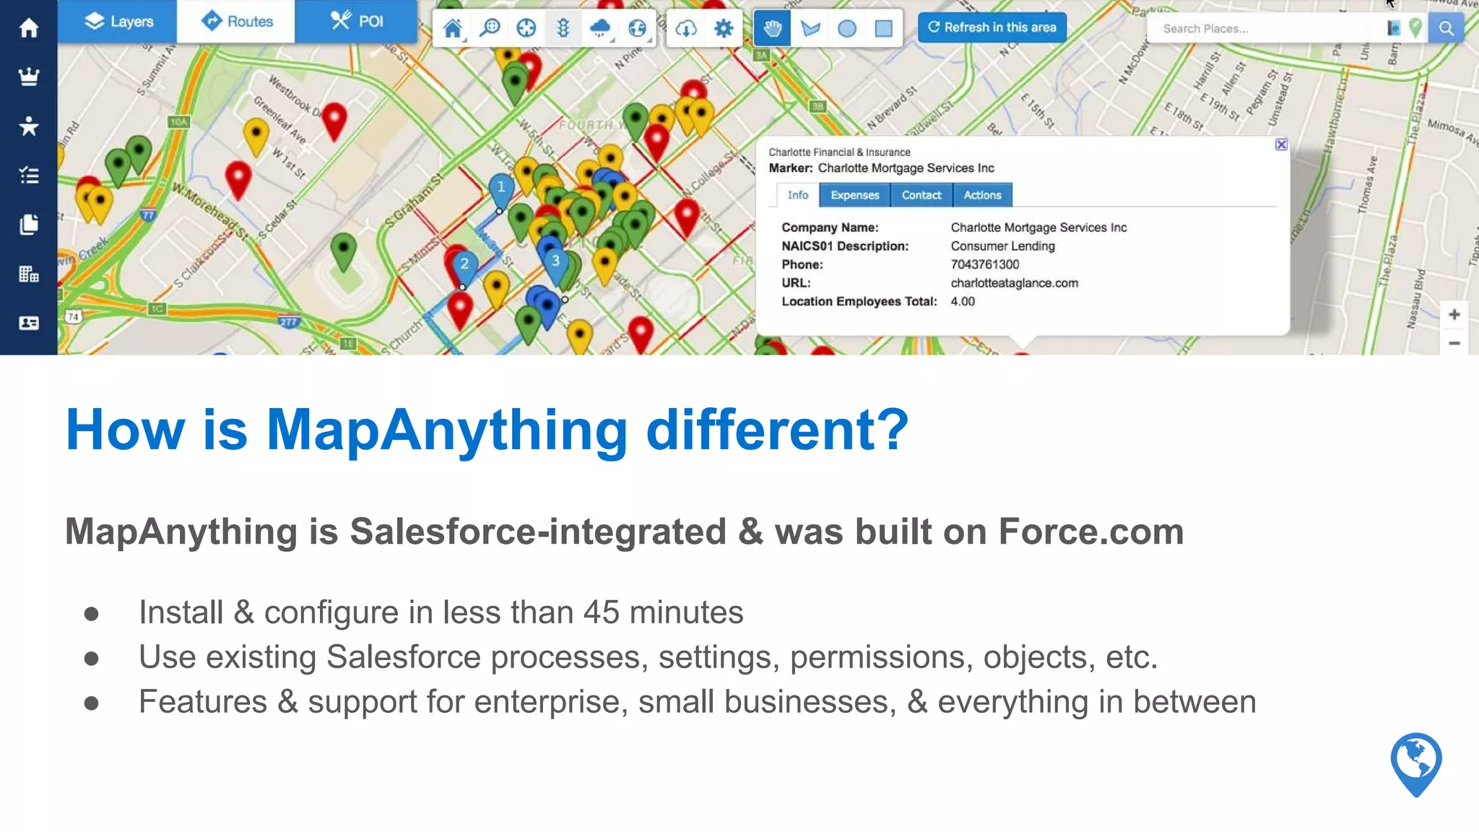The height and width of the screenshot is (832, 1479).
Task: Open the gear settings icon
Action: pos(723,28)
